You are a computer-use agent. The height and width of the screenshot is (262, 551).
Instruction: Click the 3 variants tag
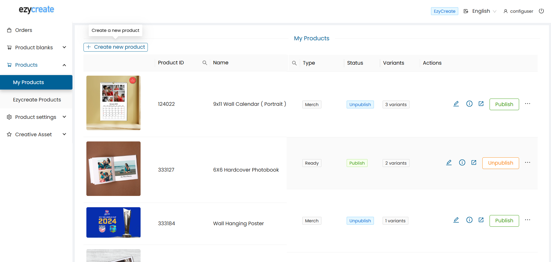(396, 105)
